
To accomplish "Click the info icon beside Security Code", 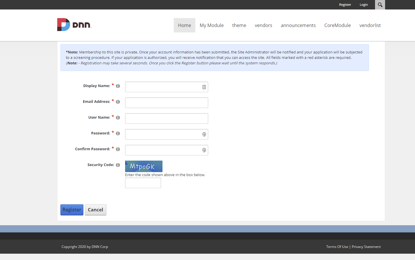I will (x=118, y=165).
